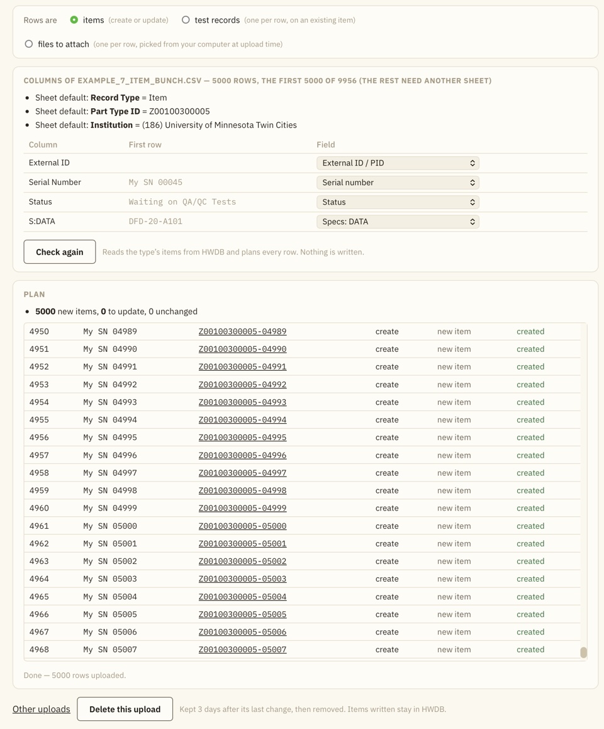Open item link Z00100300005-04993
The height and width of the screenshot is (729, 604).
pyautogui.click(x=242, y=402)
